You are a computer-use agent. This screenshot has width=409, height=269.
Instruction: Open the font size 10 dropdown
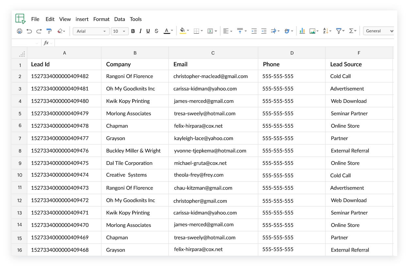120,31
